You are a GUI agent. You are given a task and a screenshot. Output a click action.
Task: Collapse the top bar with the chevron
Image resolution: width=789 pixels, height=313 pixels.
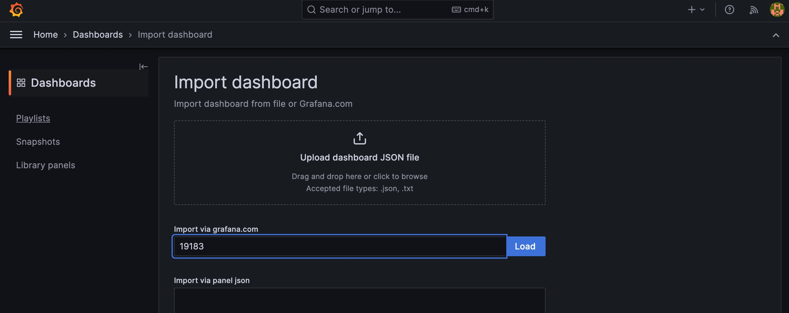[x=776, y=35]
